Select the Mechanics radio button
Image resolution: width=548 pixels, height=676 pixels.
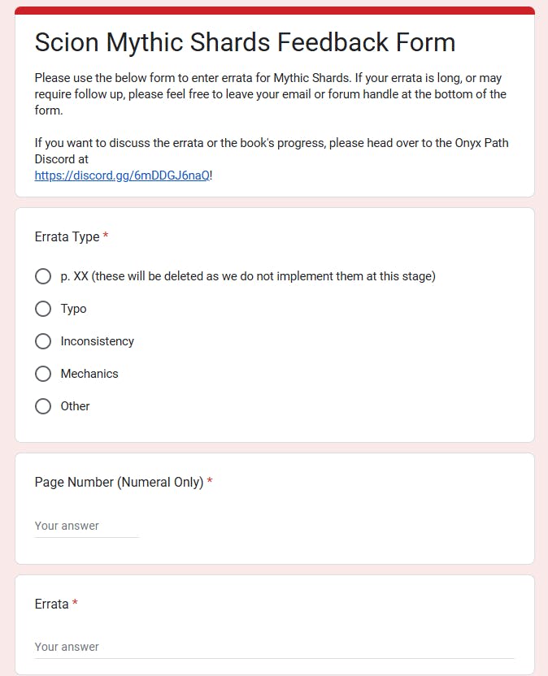[x=43, y=374]
